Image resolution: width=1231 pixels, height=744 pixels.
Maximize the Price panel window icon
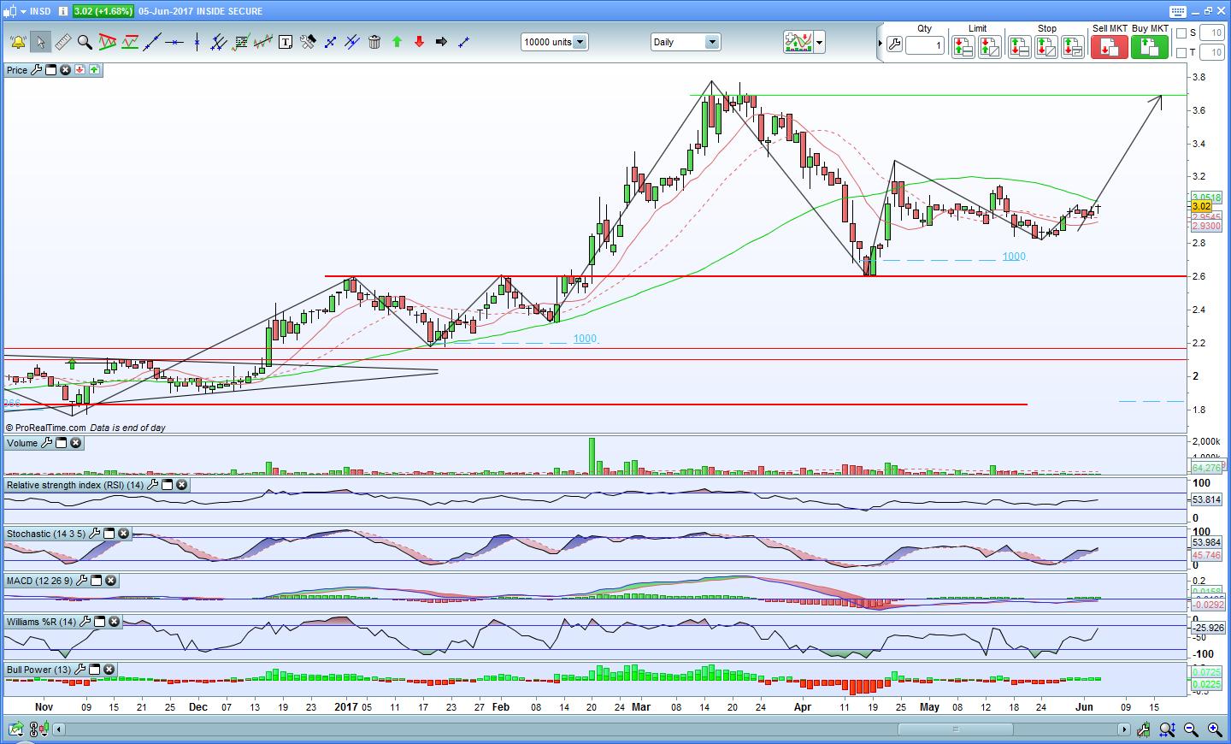[50, 70]
